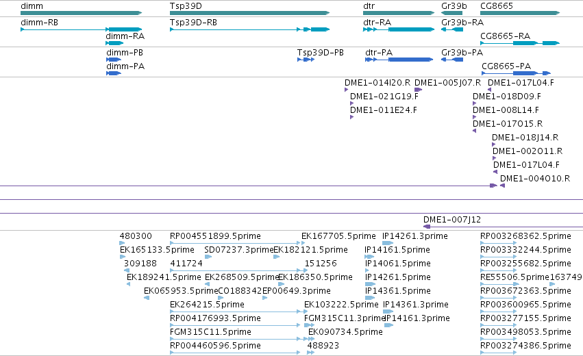Image resolution: width=583 pixels, height=356 pixels.
Task: Select the dimm gene bar
Action: (81, 13)
